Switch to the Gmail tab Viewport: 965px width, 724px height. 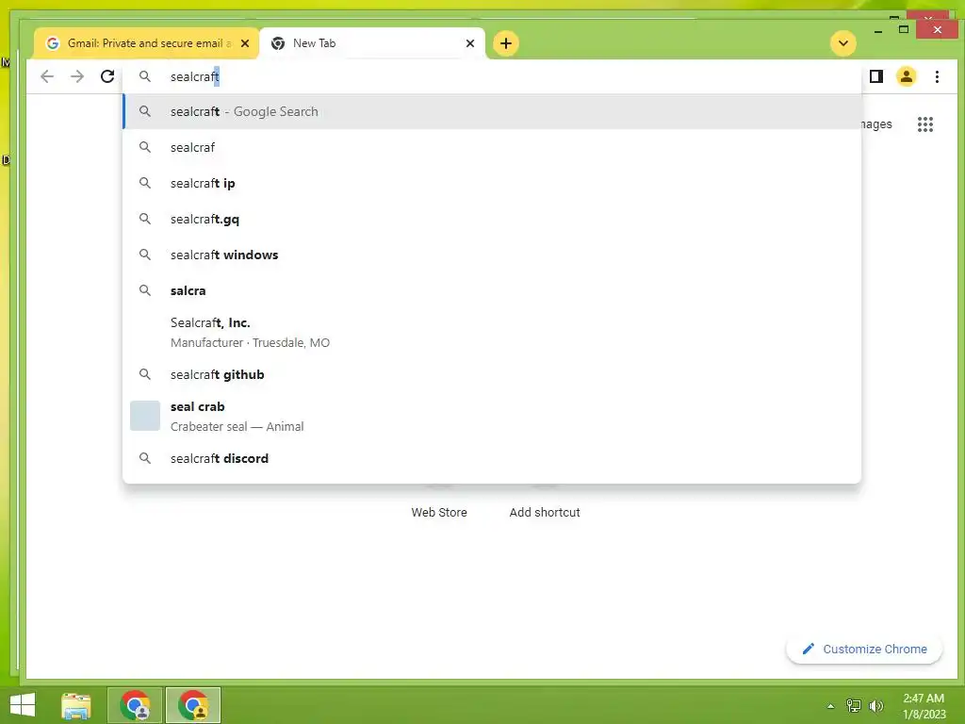[146, 43]
